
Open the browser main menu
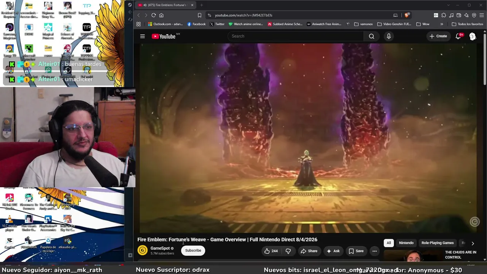coord(482,15)
